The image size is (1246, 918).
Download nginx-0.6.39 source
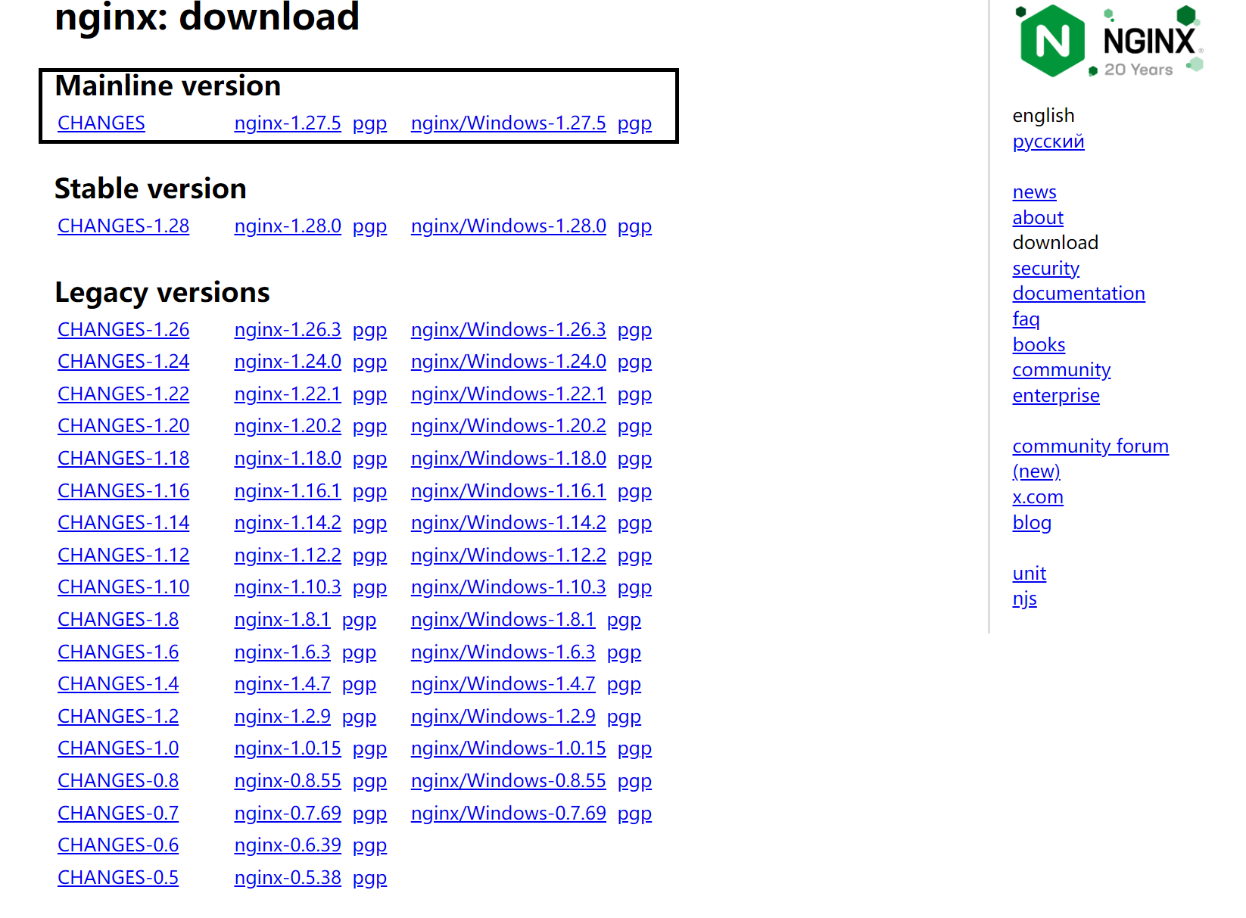point(288,845)
